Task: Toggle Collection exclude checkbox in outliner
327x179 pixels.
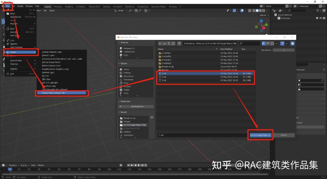Action: click(x=317, y=18)
